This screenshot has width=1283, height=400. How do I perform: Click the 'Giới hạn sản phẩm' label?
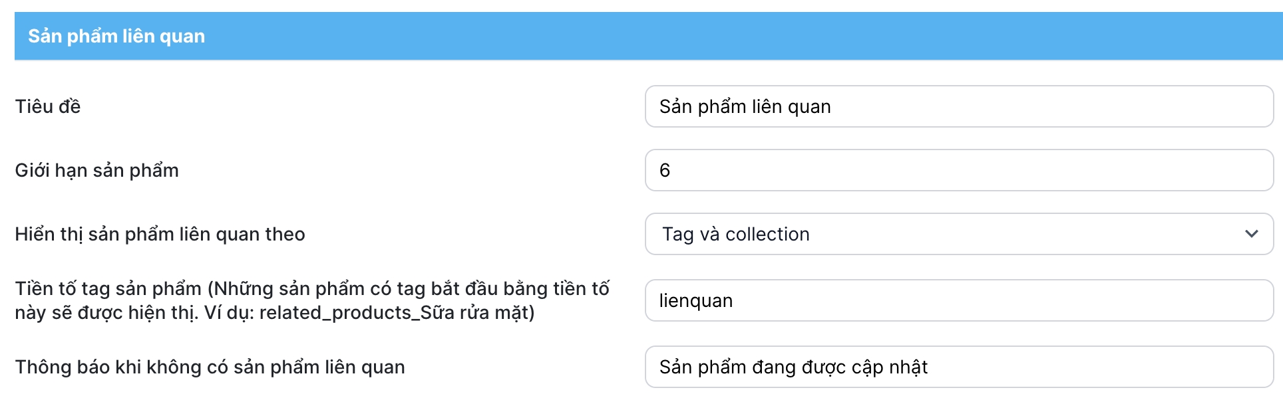tap(96, 170)
